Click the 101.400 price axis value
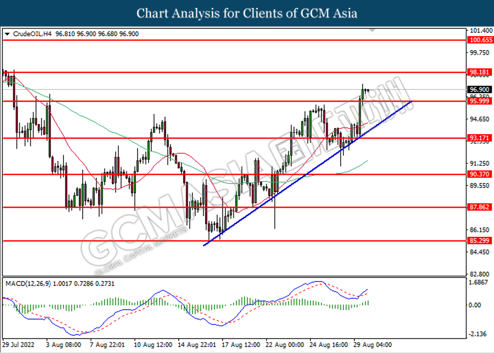 (x=481, y=31)
